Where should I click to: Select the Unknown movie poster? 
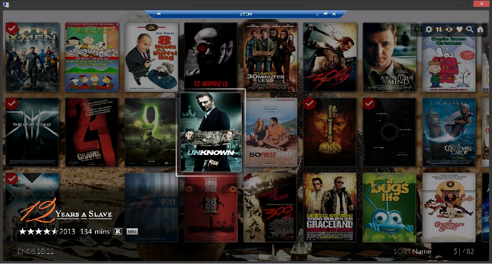click(211, 132)
